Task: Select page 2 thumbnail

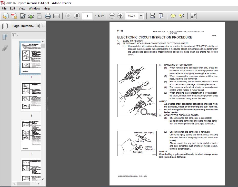Action: (31, 97)
